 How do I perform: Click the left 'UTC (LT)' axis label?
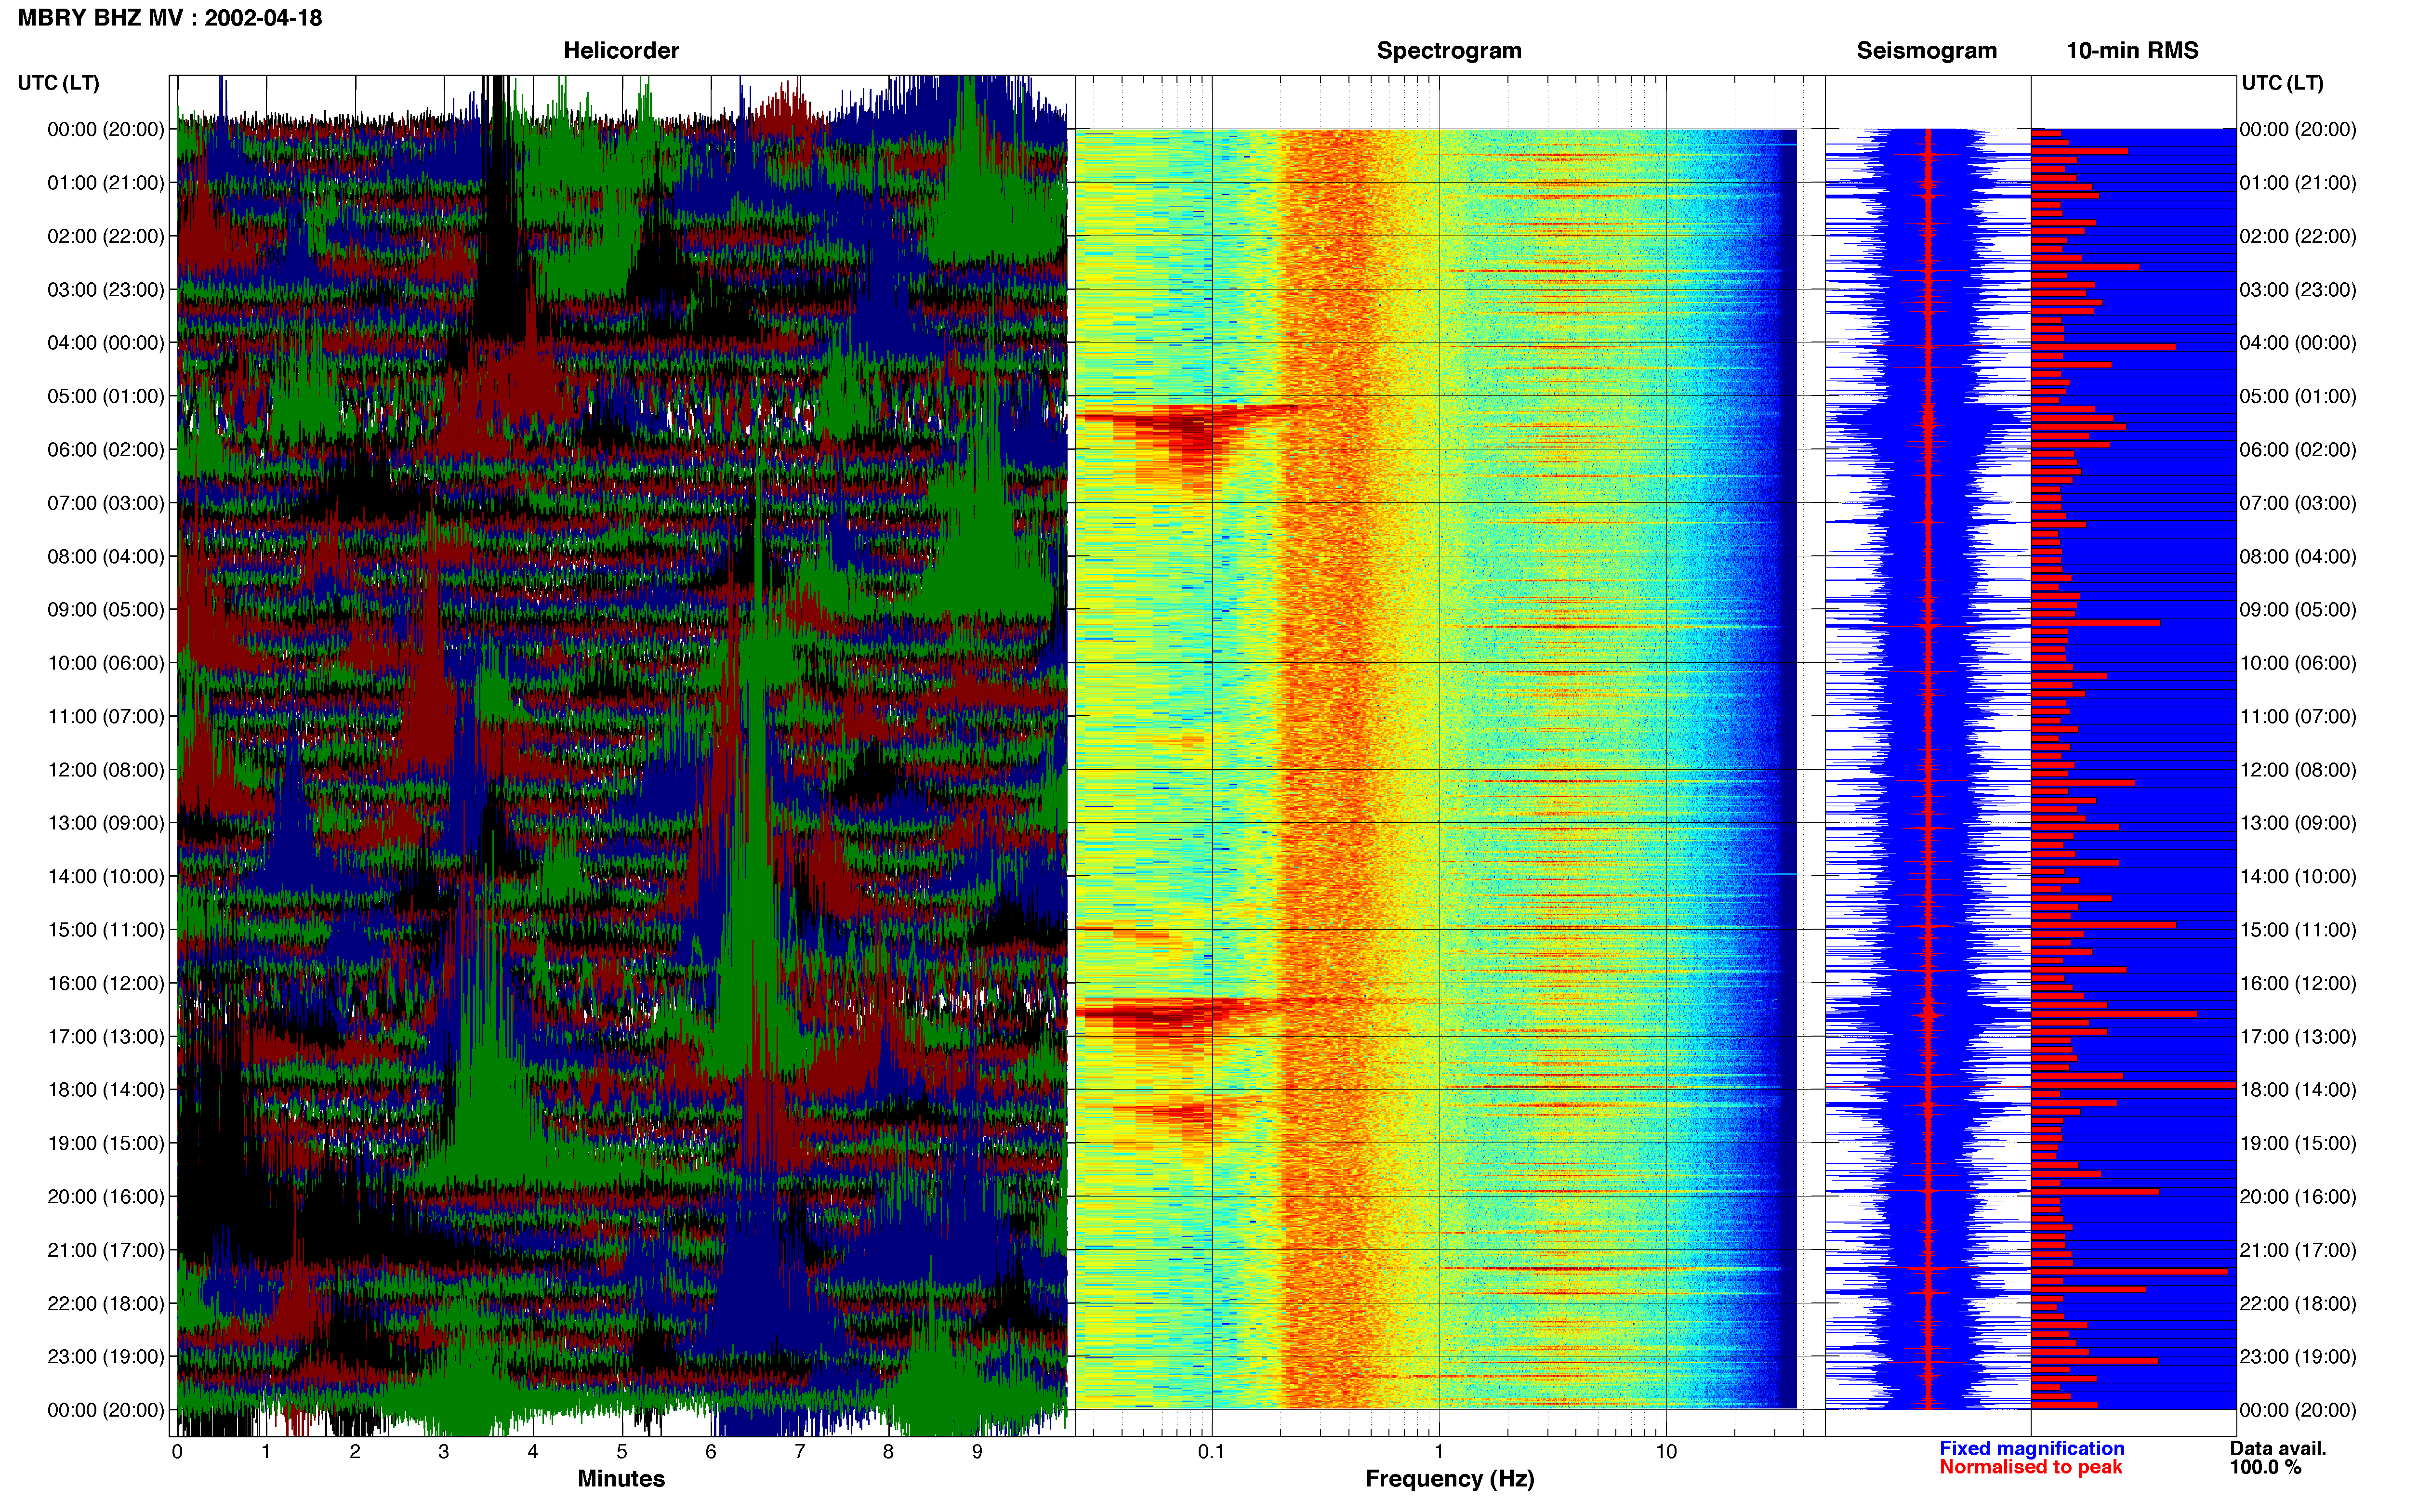click(x=58, y=83)
